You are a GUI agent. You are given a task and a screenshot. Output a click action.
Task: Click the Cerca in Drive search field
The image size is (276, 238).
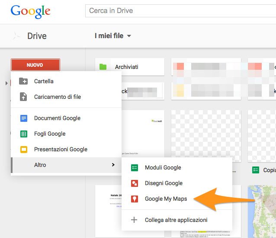180,11
